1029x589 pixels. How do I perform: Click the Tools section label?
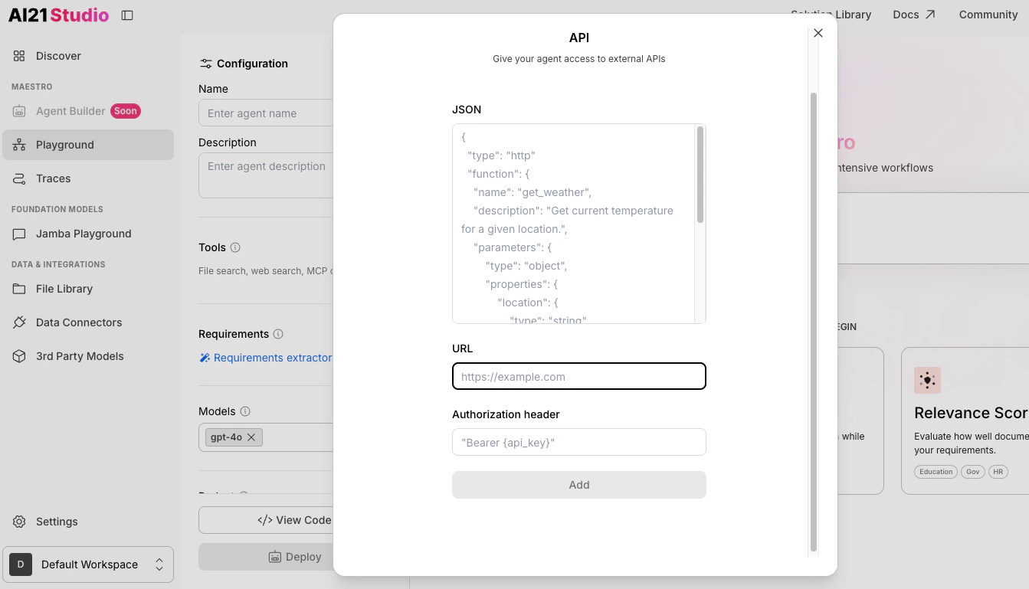(212, 247)
